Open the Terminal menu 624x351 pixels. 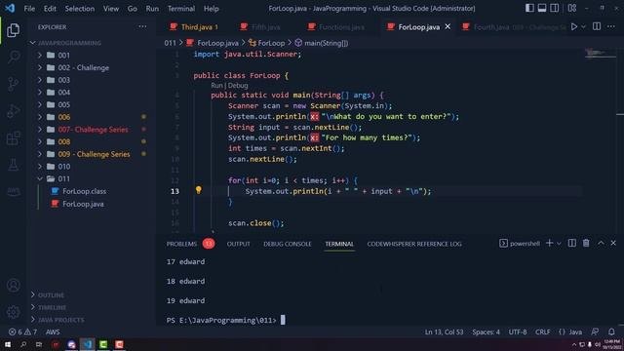181,9
